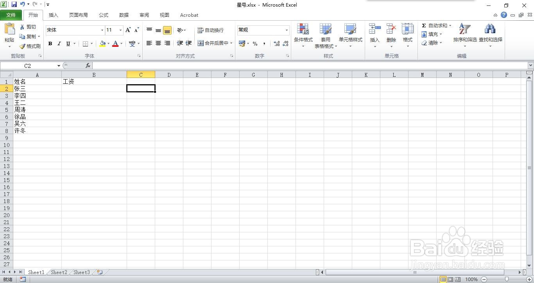Select cell A2 containing 张三
534x283 pixels.
pos(37,88)
